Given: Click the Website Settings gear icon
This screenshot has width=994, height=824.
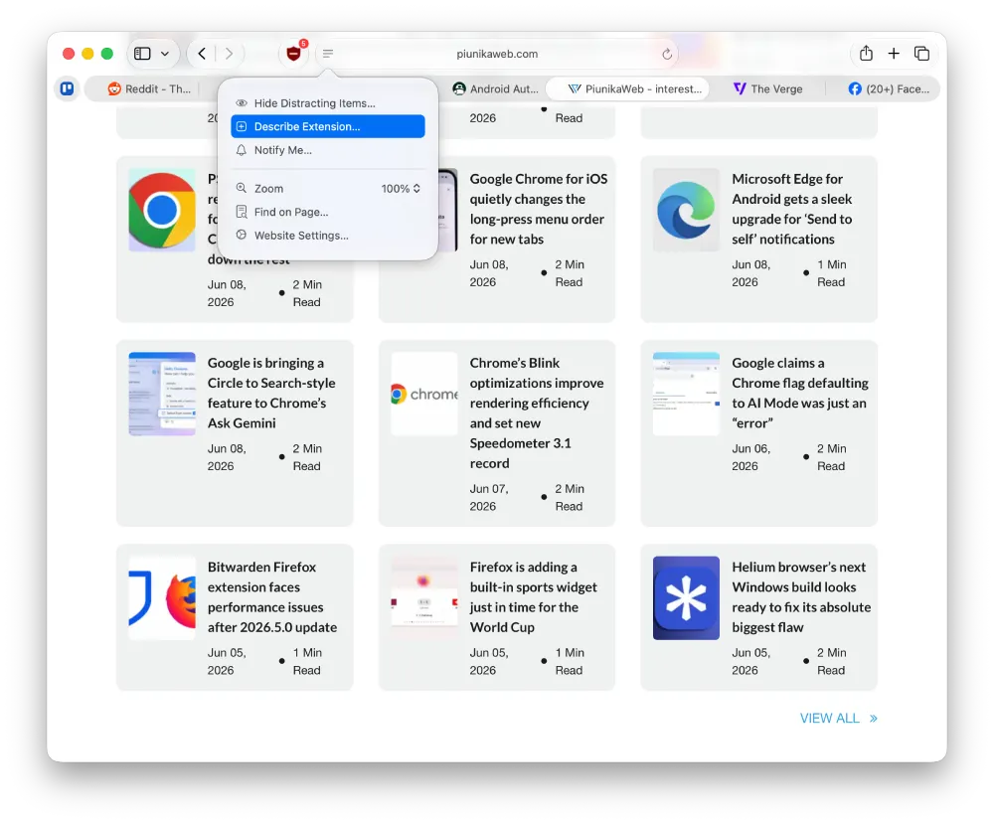Looking at the screenshot, I should coord(242,236).
